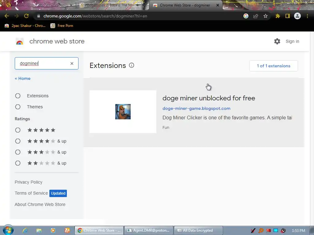Click the 'Fun' category label
The width and height of the screenshot is (314, 235).
pos(166,128)
